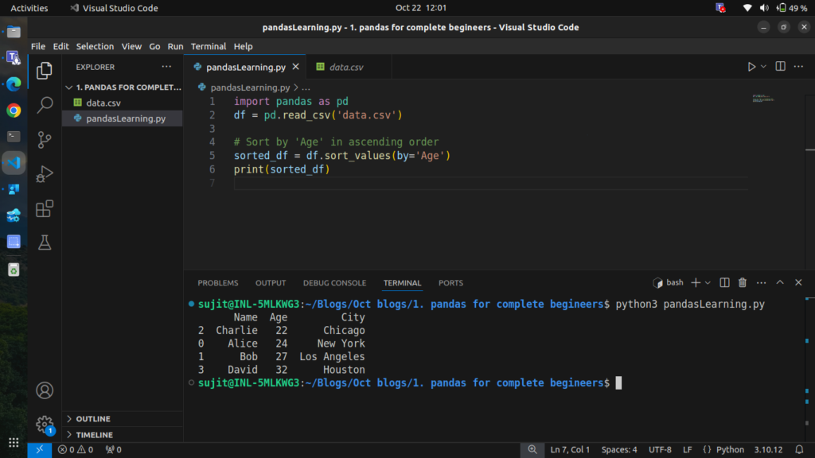Image resolution: width=815 pixels, height=458 pixels.
Task: Open the new terminal launch profile dropdown
Action: 708,282
